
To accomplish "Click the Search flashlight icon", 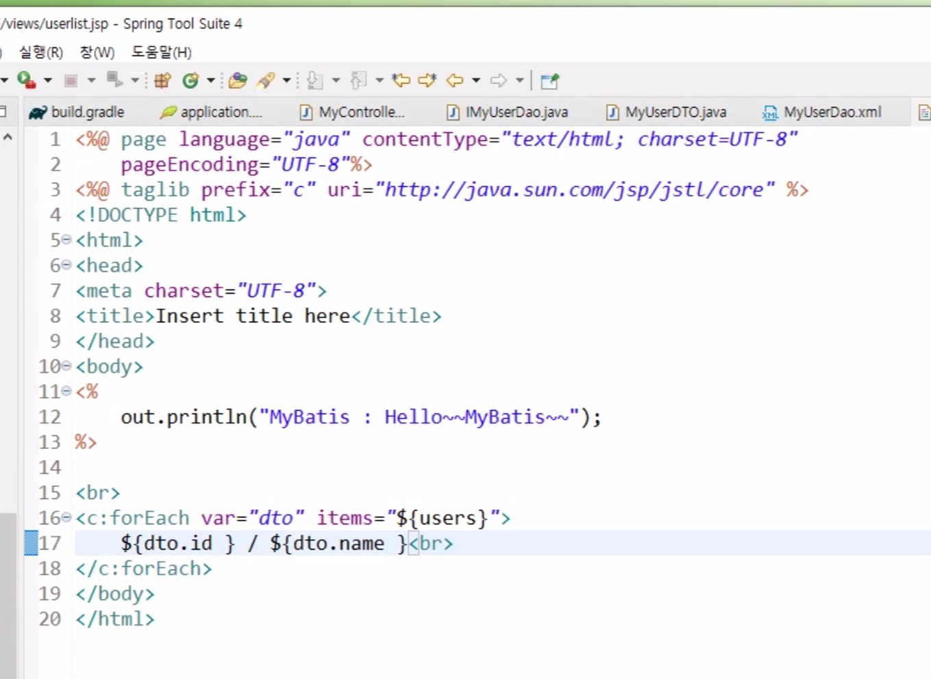I will point(266,81).
